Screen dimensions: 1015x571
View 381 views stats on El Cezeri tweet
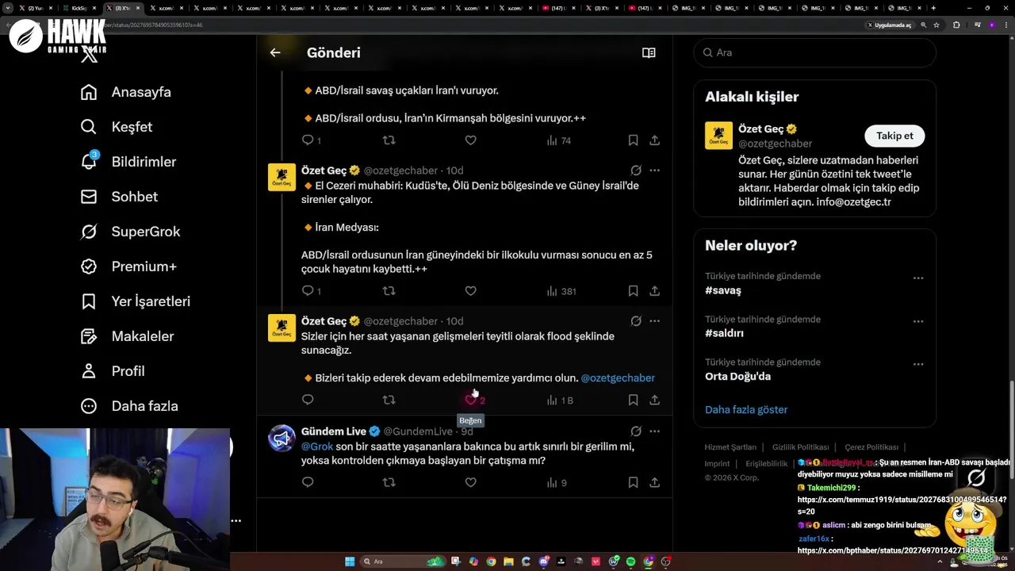tap(561, 291)
